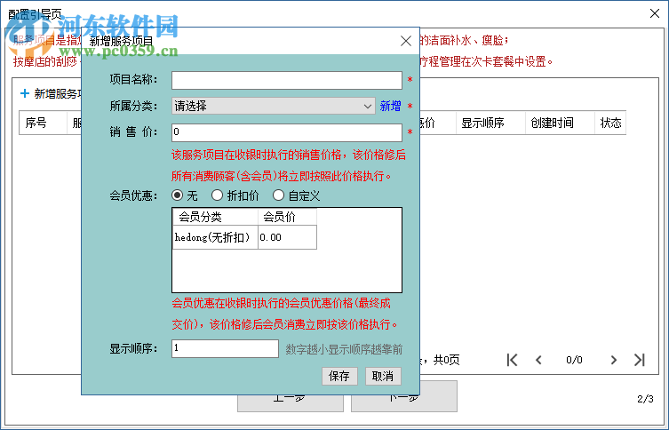Viewport: 669px width, 430px height.
Task: Focus the 销售价 input field
Action: (x=287, y=132)
